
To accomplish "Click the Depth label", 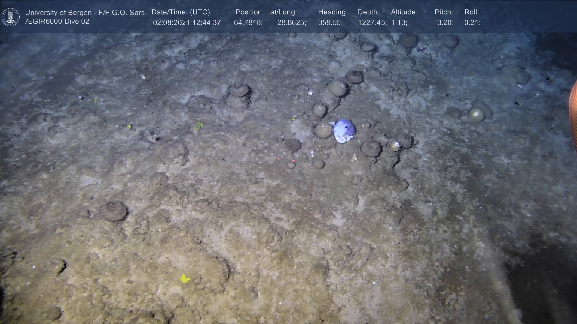I will pos(368,12).
